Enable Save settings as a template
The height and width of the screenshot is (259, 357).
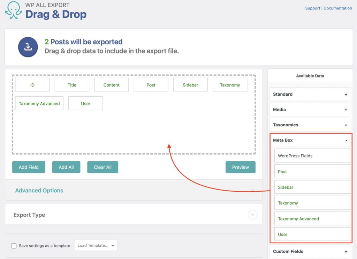pos(14,246)
